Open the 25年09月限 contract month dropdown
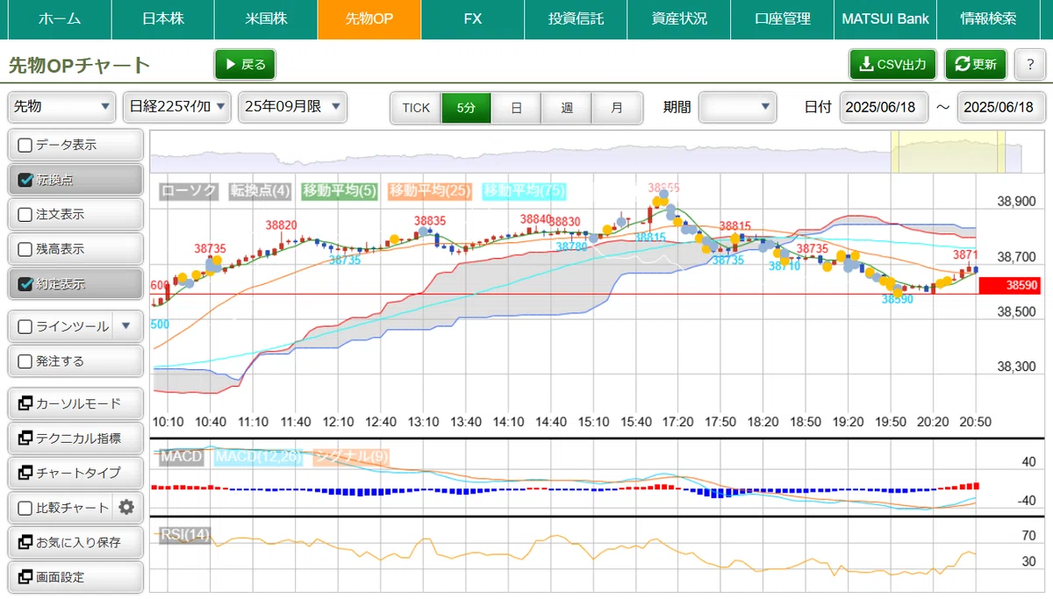 click(x=293, y=107)
